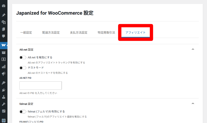207x123 pixels.
Task: Click description A8.net のテストモードを有効にする
Action: click(48, 73)
